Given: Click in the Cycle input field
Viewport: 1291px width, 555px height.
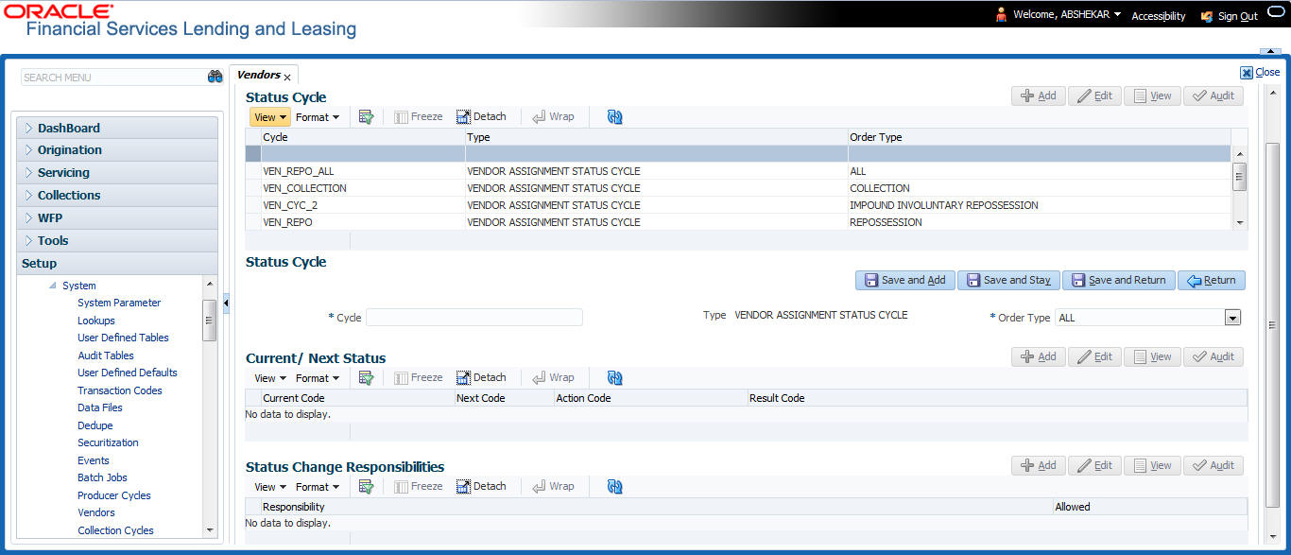Looking at the screenshot, I should point(474,318).
